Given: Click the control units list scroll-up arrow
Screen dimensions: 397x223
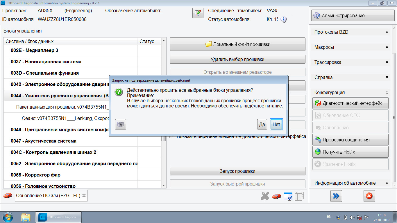Looking at the screenshot, I should point(164,40).
